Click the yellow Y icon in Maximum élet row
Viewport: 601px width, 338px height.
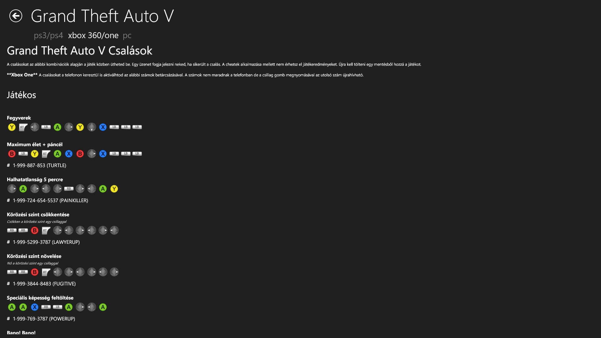pyautogui.click(x=34, y=154)
